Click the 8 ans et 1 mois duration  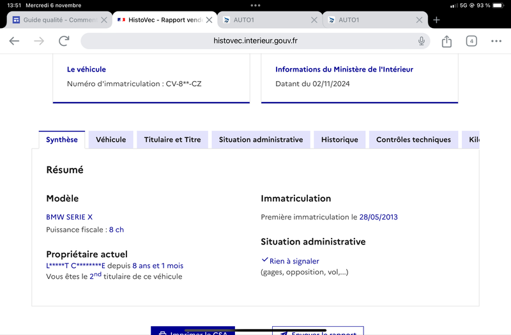pyautogui.click(x=158, y=265)
